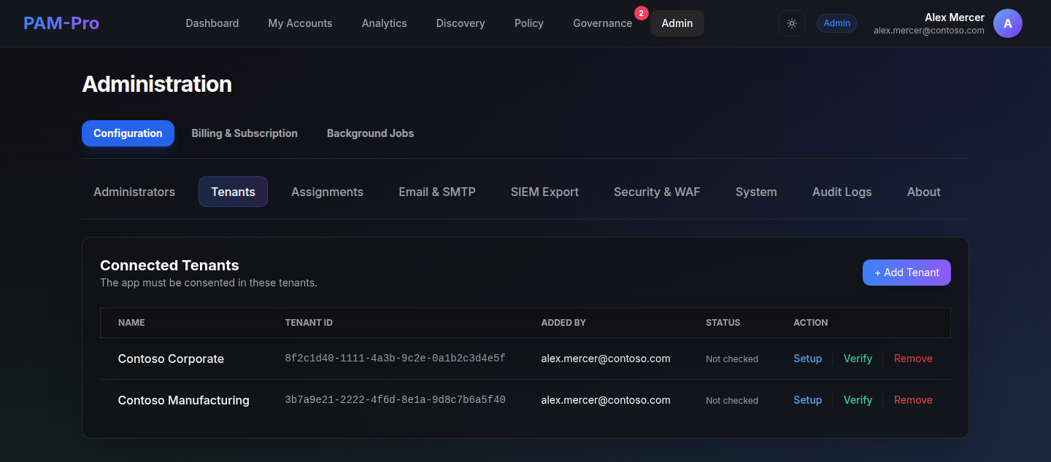Click Not checked status for Contoso Corporate
Viewport: 1051px width, 462px height.
point(732,359)
